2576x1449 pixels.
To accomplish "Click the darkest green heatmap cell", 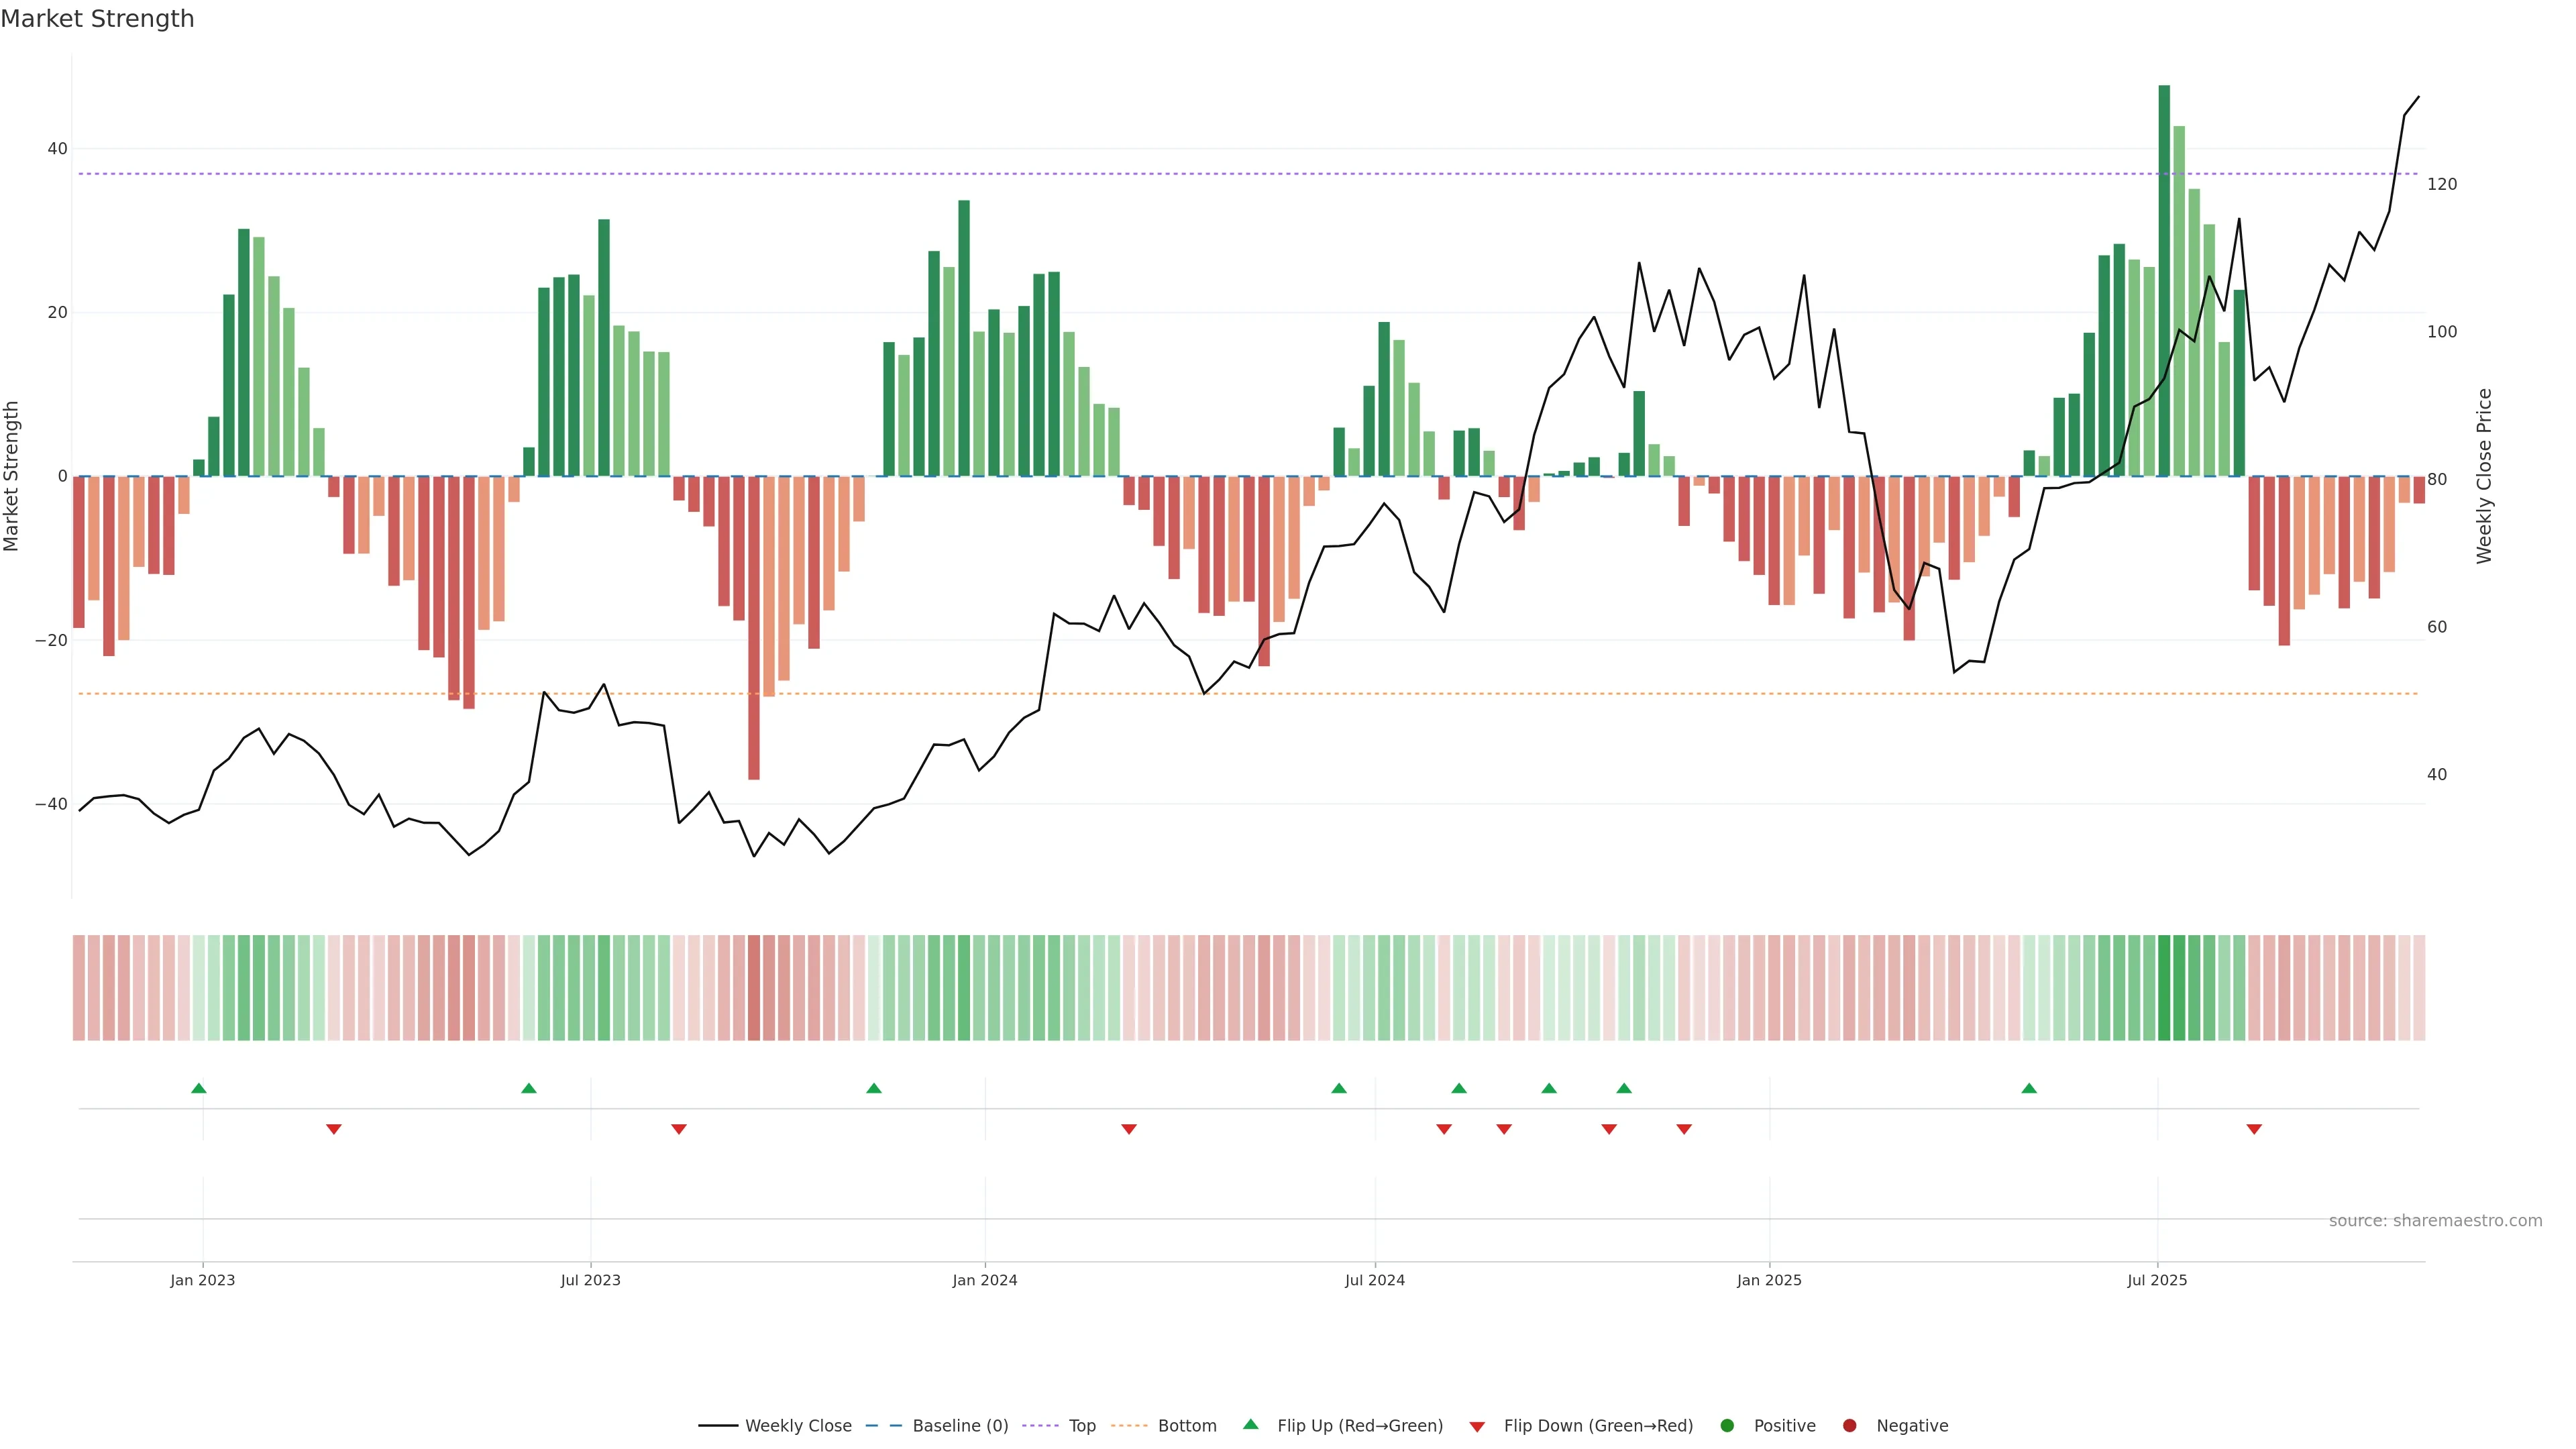I will (x=2164, y=988).
